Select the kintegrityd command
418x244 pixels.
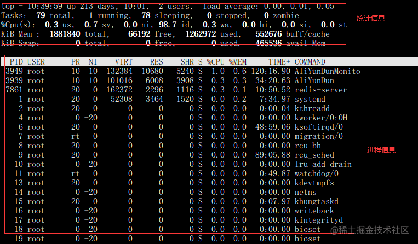pos(318,220)
